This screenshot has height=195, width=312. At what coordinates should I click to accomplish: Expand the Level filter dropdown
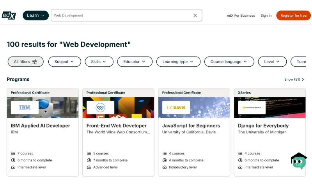[272, 62]
